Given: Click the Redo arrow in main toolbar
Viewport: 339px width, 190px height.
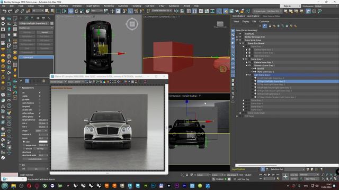Looking at the screenshot, I should [10, 11].
